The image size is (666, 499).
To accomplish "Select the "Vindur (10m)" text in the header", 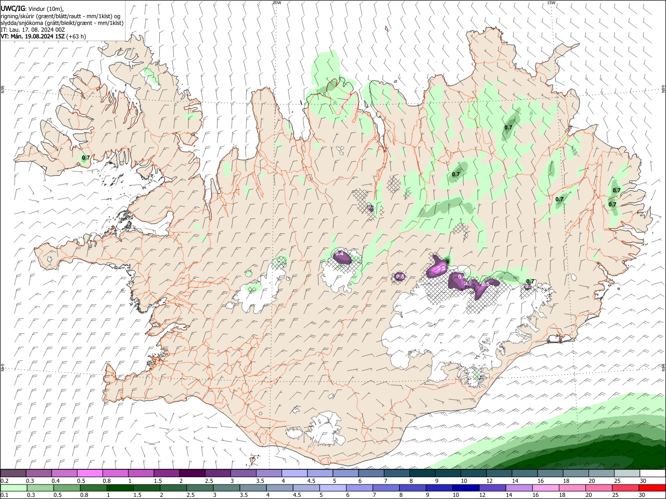I will pos(45,8).
